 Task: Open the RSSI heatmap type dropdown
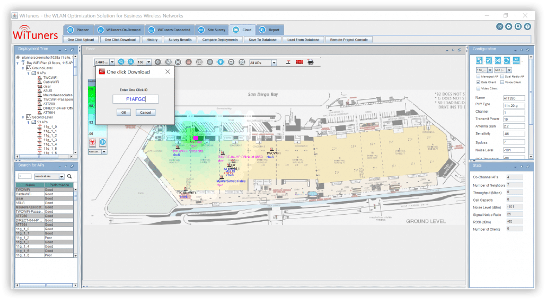pyautogui.click(x=104, y=151)
